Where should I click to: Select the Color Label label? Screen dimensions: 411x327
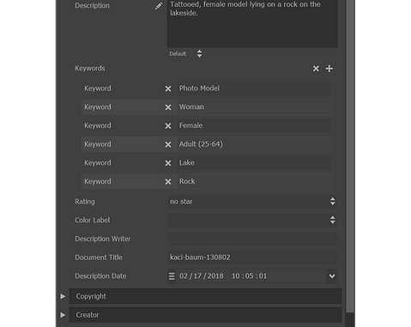tap(93, 221)
